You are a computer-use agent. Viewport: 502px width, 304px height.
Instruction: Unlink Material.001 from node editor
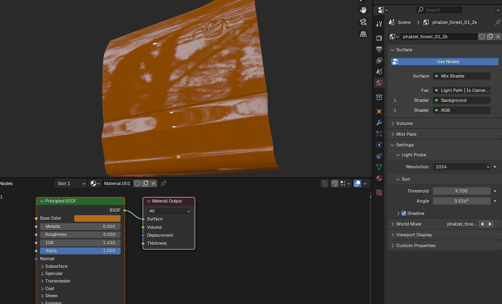click(153, 183)
